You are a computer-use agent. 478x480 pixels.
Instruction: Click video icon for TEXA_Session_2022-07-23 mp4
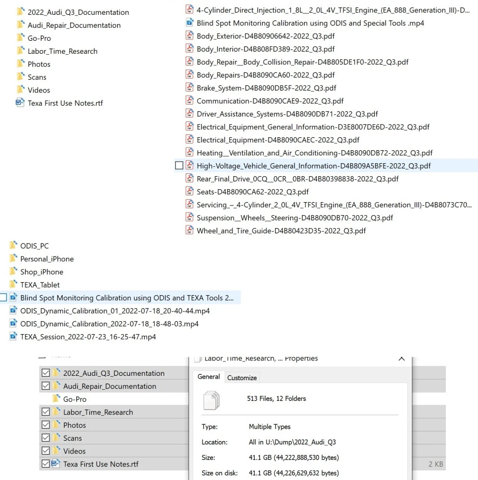click(x=13, y=336)
